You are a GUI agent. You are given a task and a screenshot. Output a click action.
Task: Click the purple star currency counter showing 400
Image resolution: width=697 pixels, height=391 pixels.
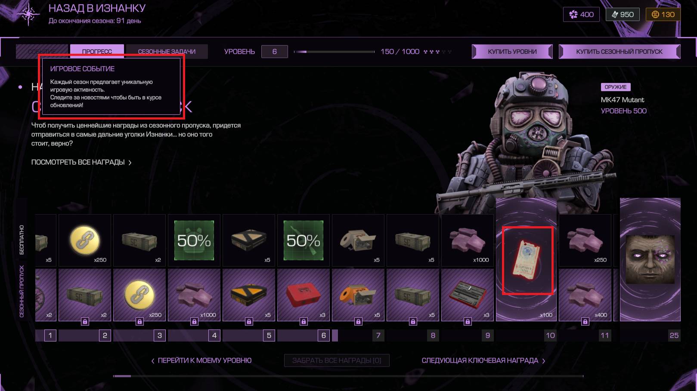[x=581, y=14]
